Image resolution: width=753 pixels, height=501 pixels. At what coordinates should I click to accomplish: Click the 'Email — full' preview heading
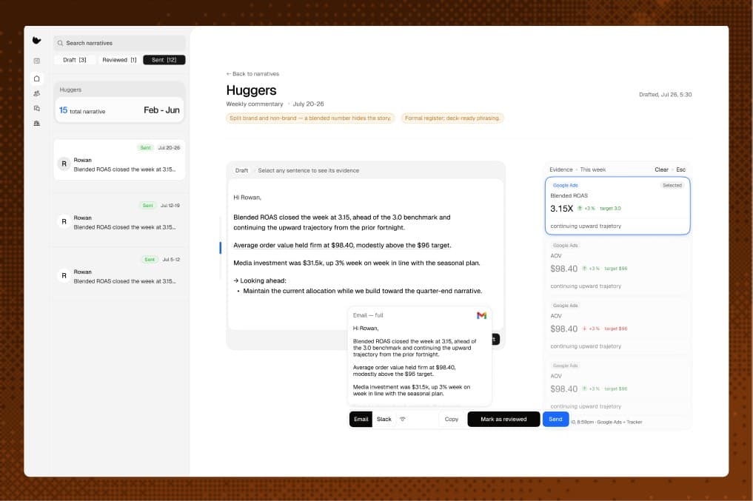[x=368, y=315]
